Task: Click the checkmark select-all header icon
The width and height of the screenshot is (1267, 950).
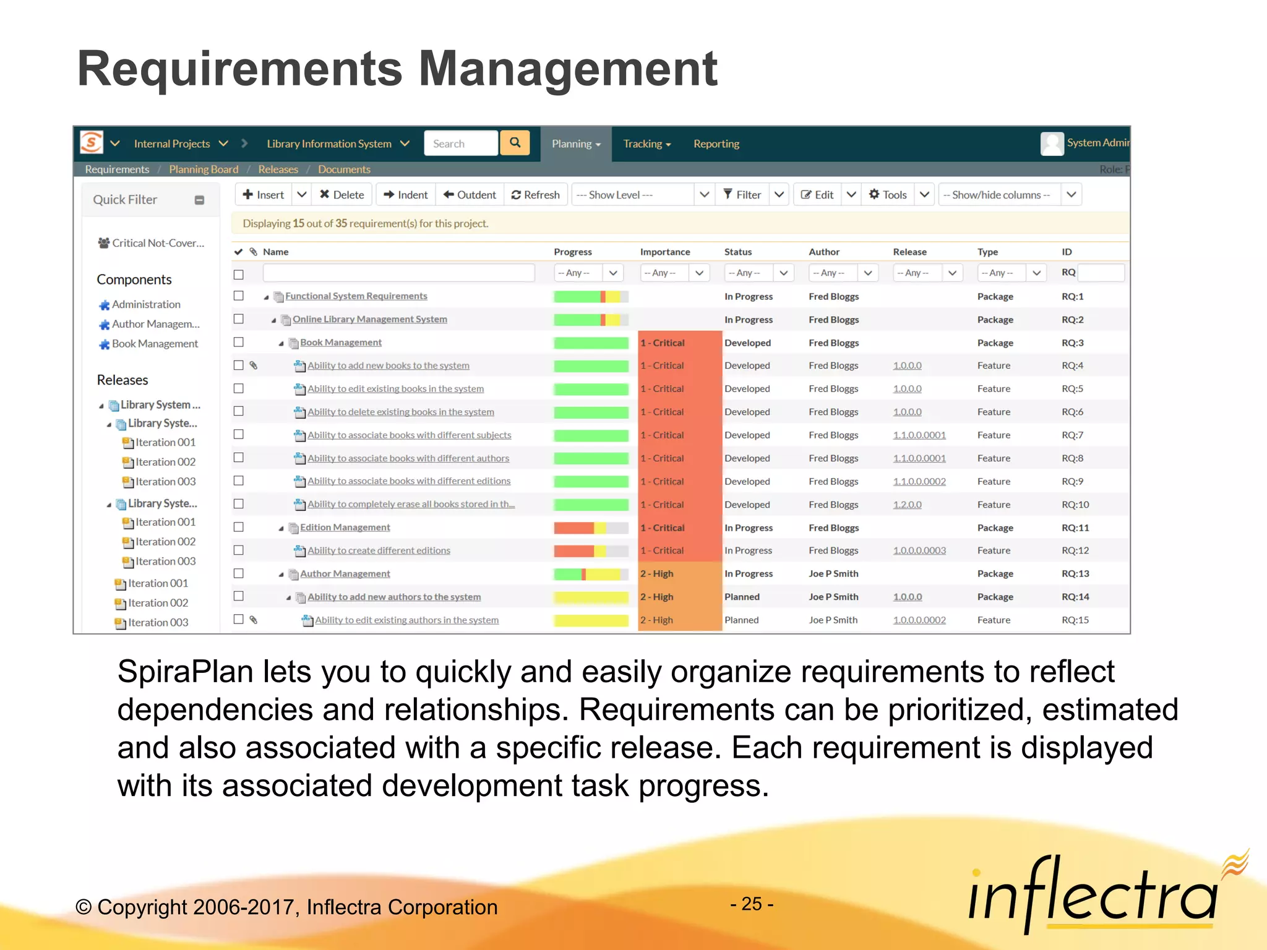Action: pos(238,252)
